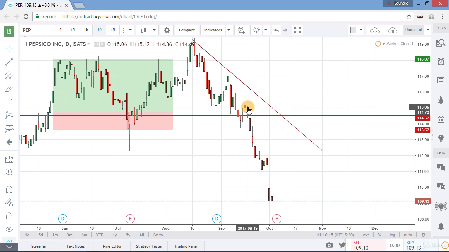This screenshot has height=252, width=449.
Task: Open the Pine Editor tab
Action: tap(112, 246)
